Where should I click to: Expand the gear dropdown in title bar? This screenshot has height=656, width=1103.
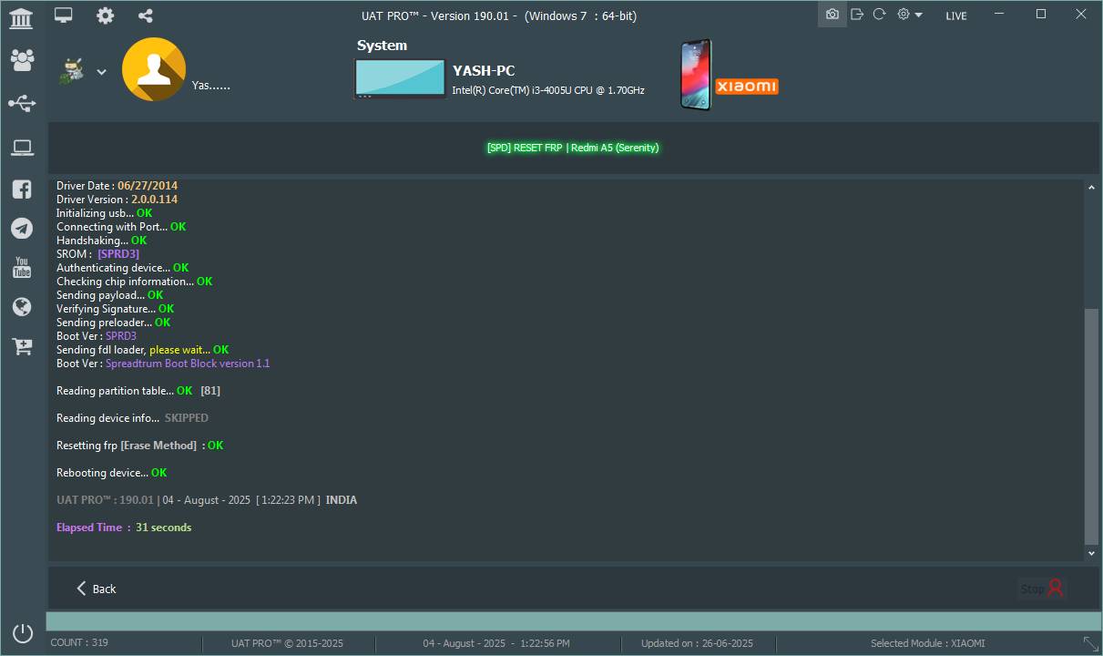[x=909, y=15]
